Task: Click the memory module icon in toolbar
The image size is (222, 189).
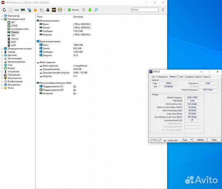Action: pos(23,10)
